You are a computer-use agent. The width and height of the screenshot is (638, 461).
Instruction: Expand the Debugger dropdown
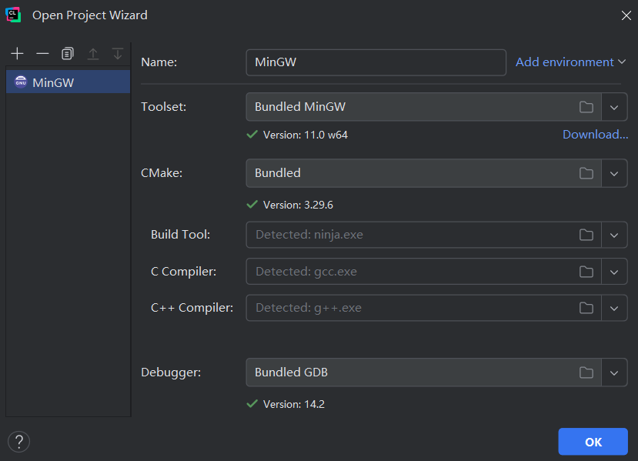pos(614,372)
